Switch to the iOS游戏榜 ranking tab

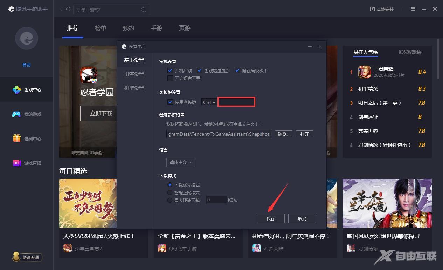pos(410,53)
